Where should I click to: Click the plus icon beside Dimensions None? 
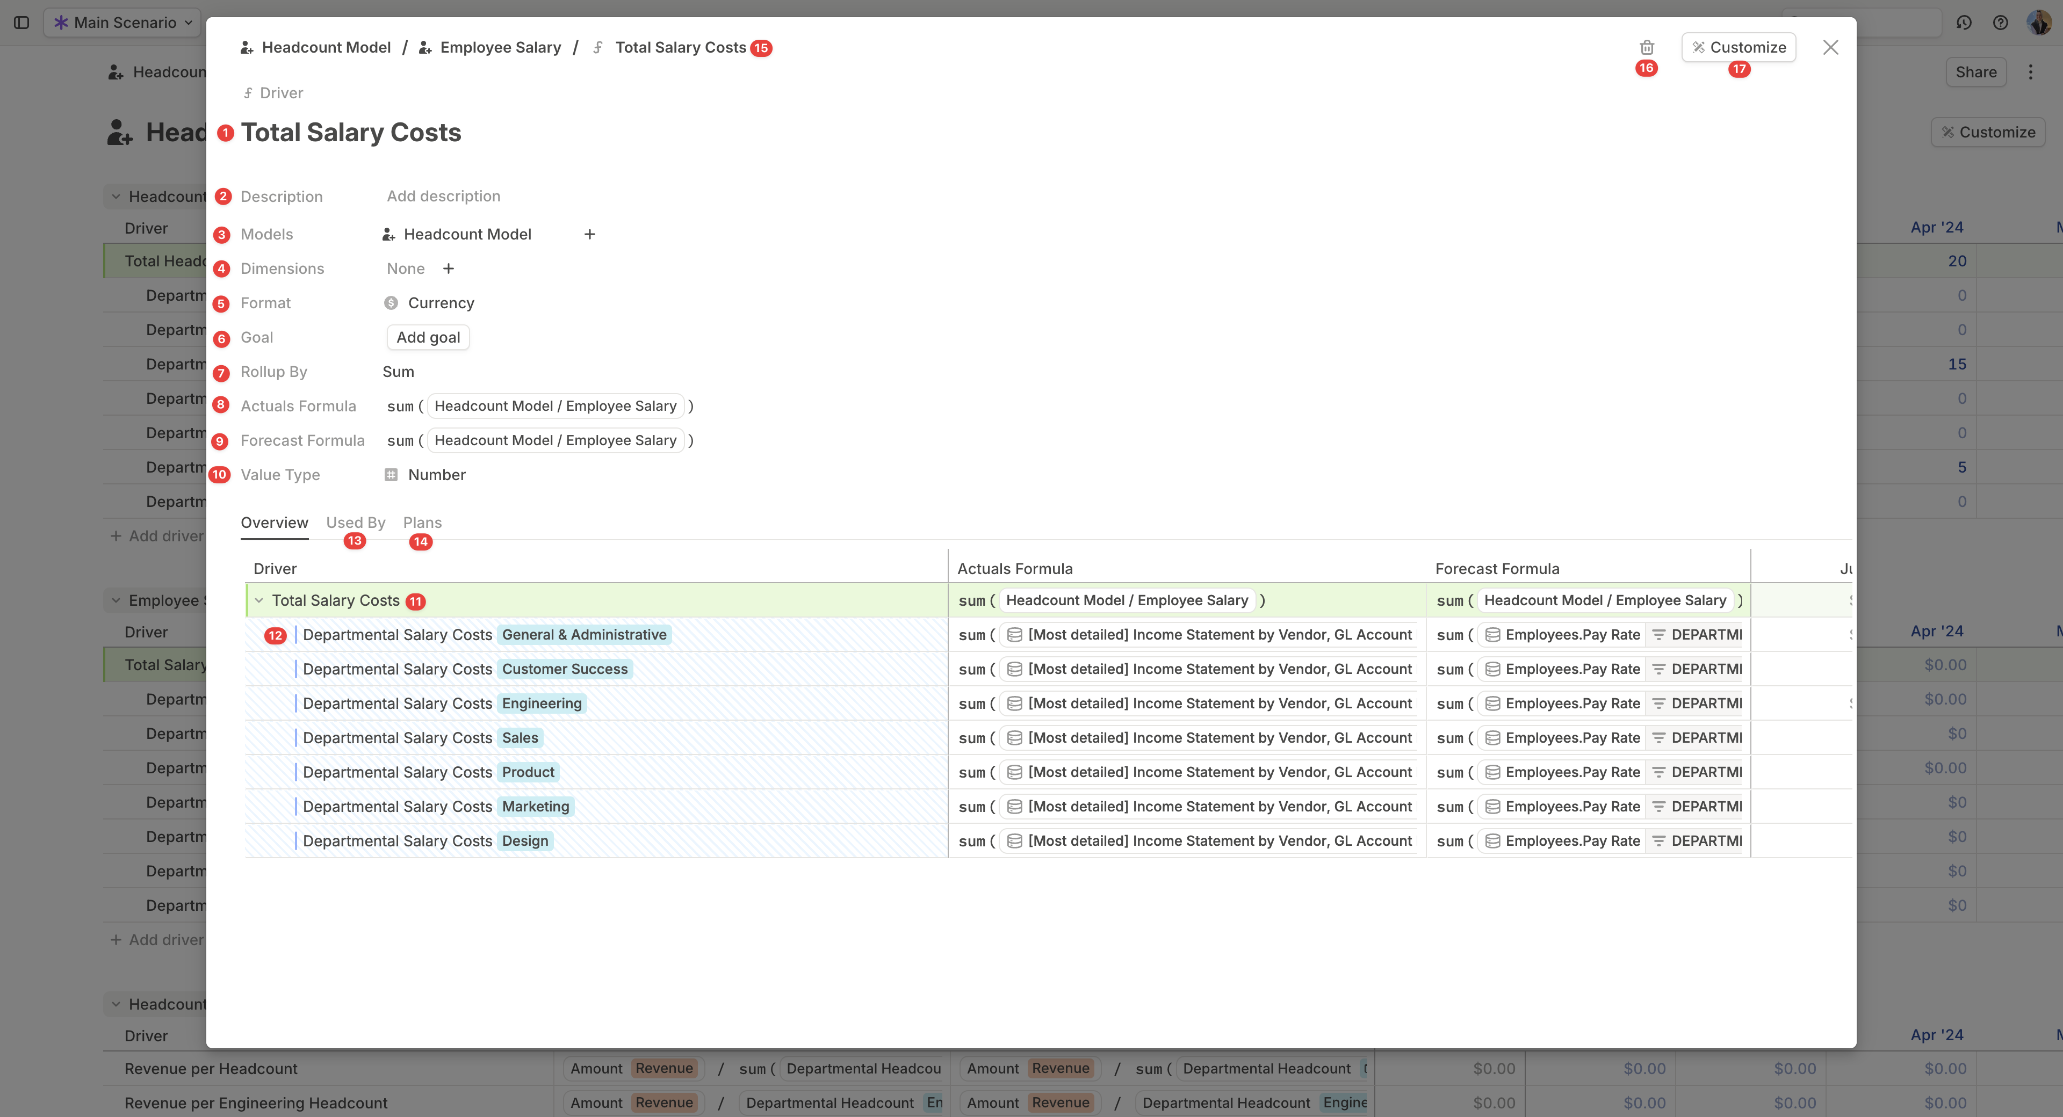coord(449,268)
